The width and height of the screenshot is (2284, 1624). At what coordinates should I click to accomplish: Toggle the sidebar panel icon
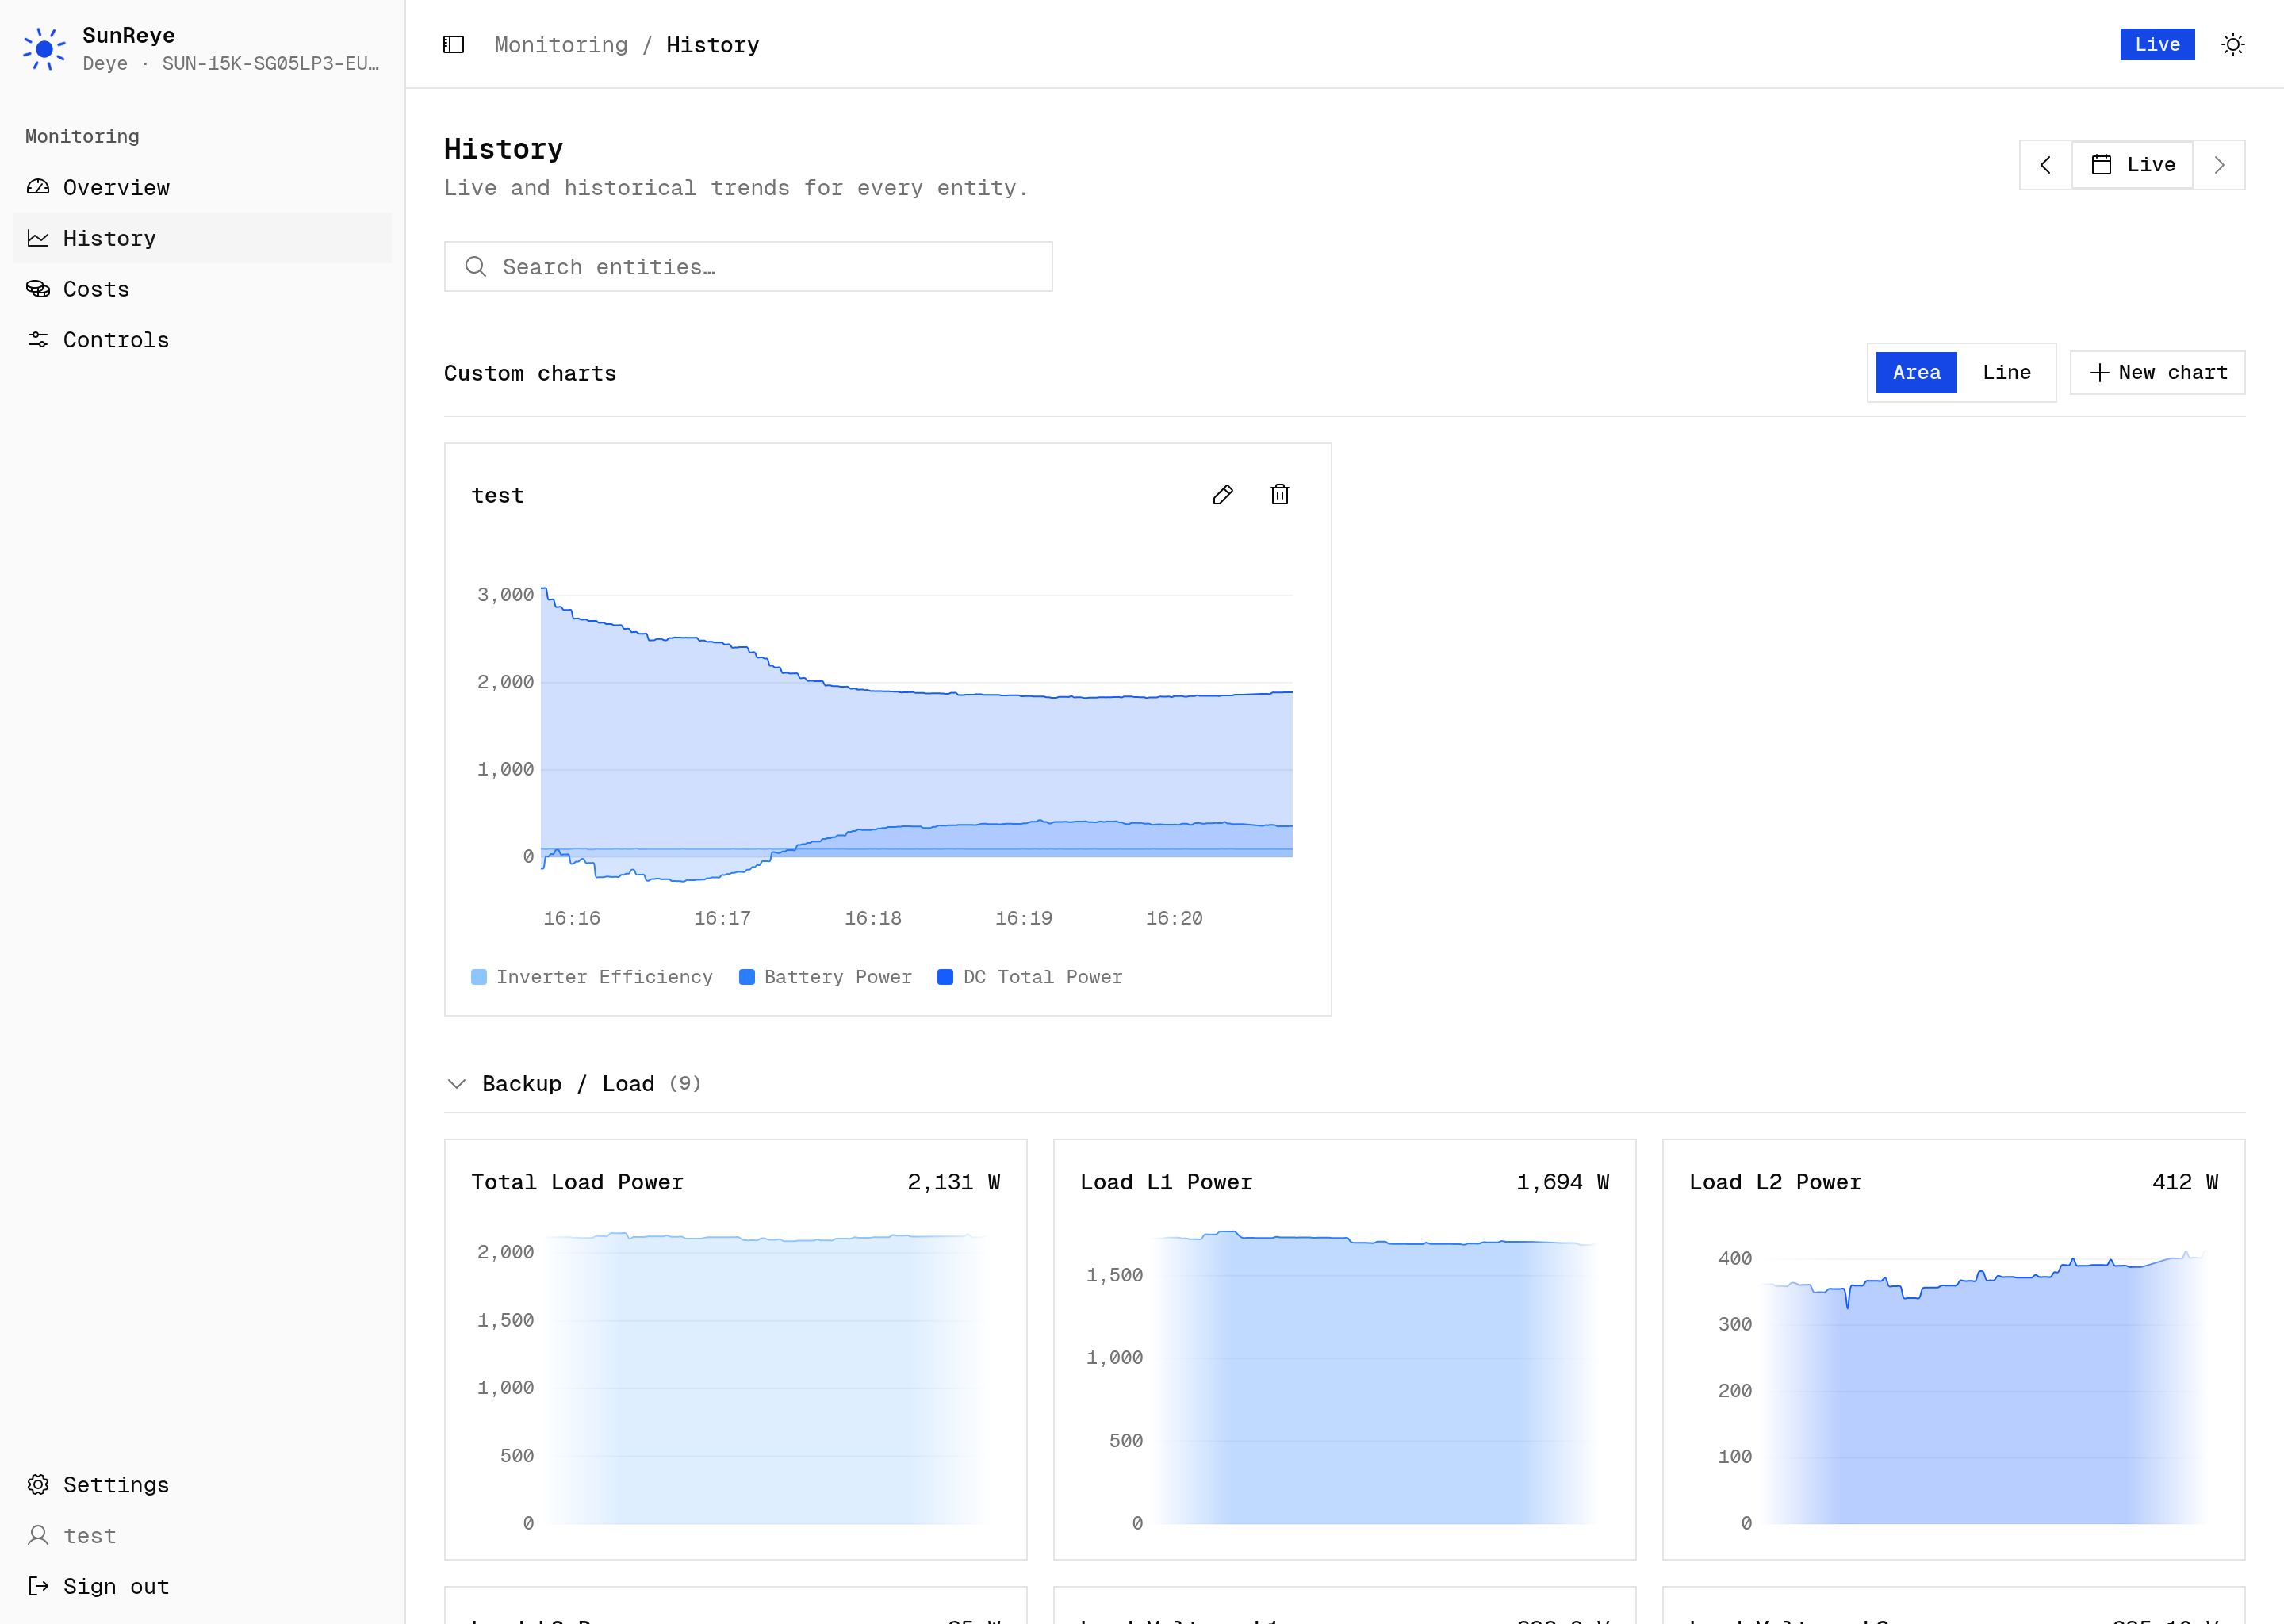coord(453,45)
